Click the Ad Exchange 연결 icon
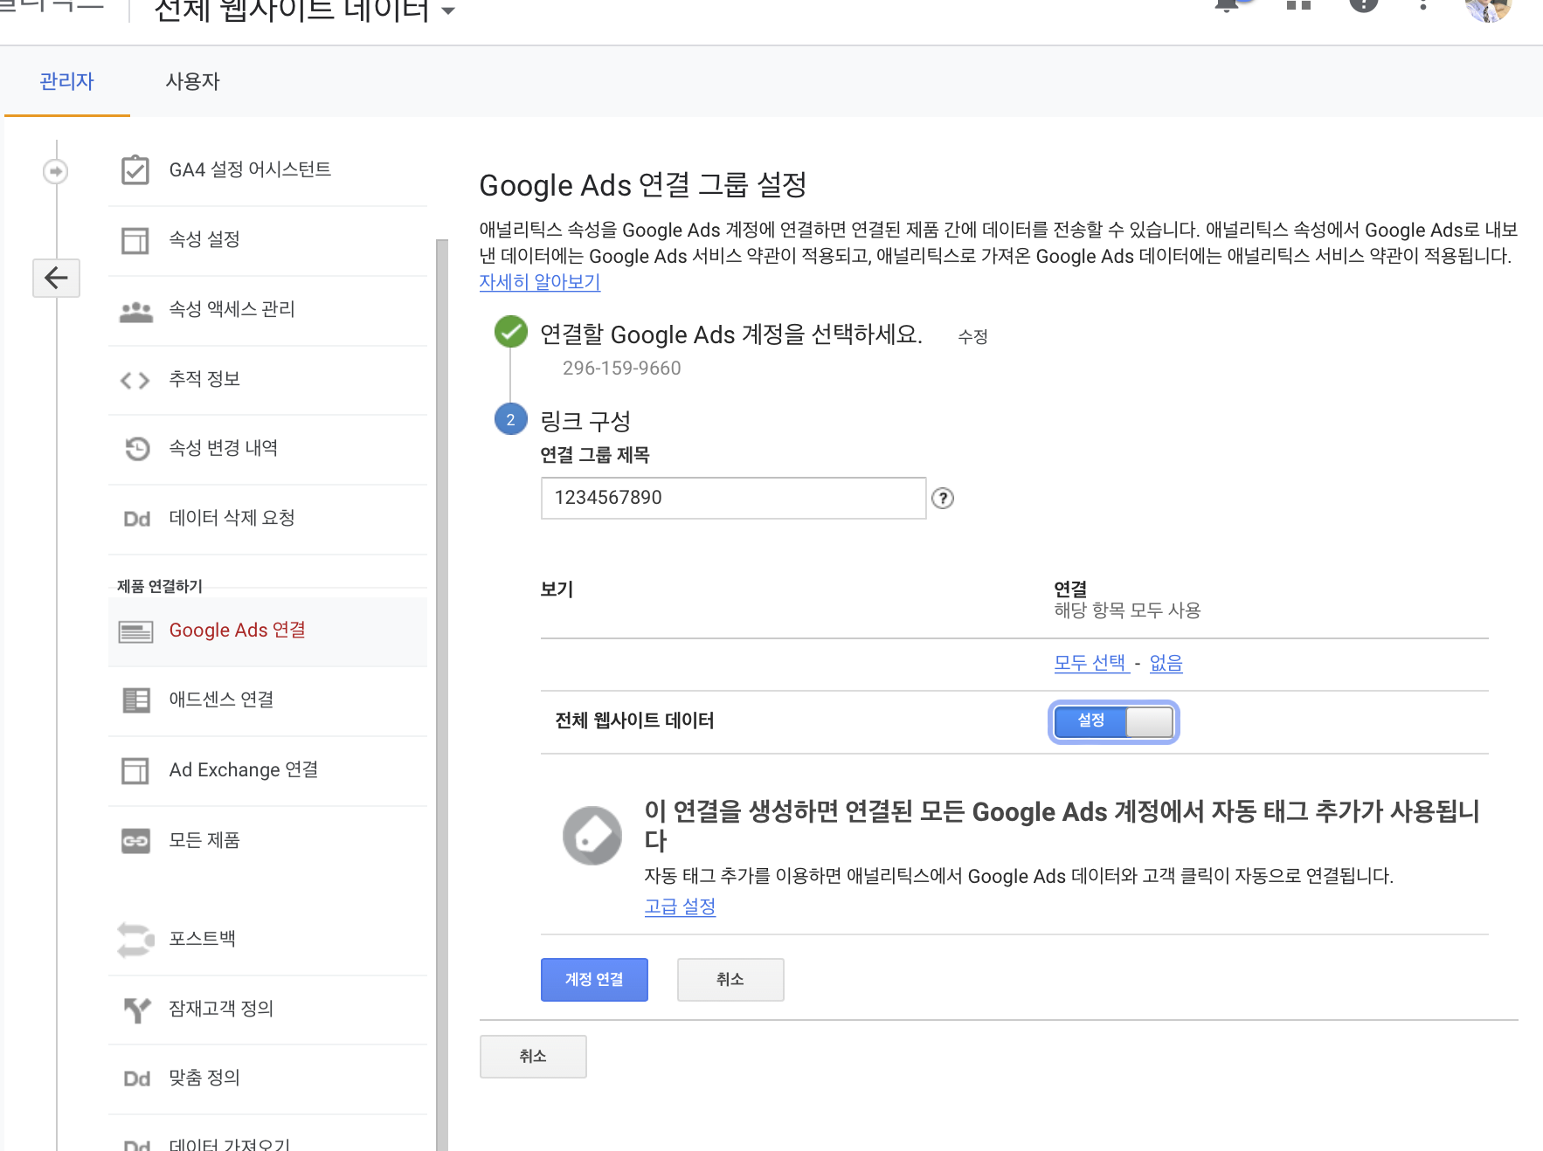 tap(135, 770)
